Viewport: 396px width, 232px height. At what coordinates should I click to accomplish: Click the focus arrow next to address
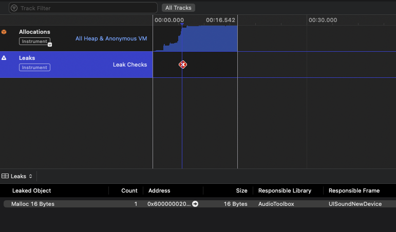click(195, 204)
